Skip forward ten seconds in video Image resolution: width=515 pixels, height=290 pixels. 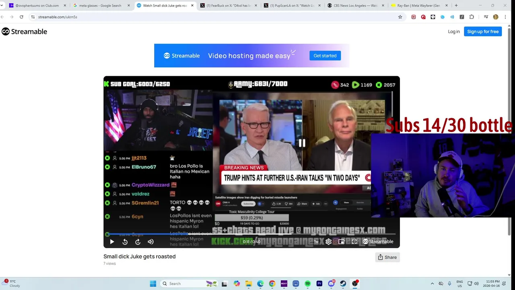[138, 242]
